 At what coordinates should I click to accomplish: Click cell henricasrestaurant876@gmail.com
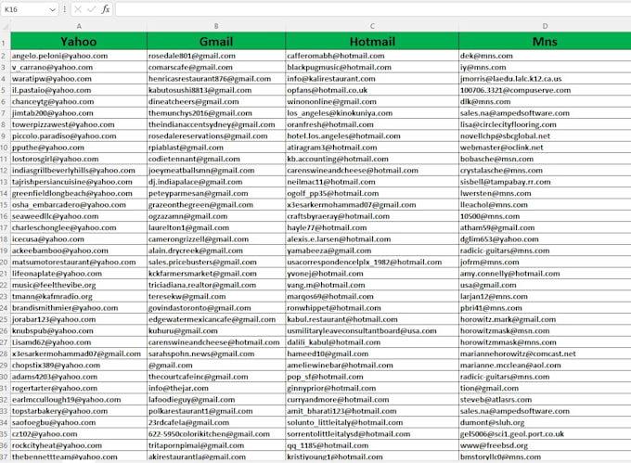click(216, 79)
